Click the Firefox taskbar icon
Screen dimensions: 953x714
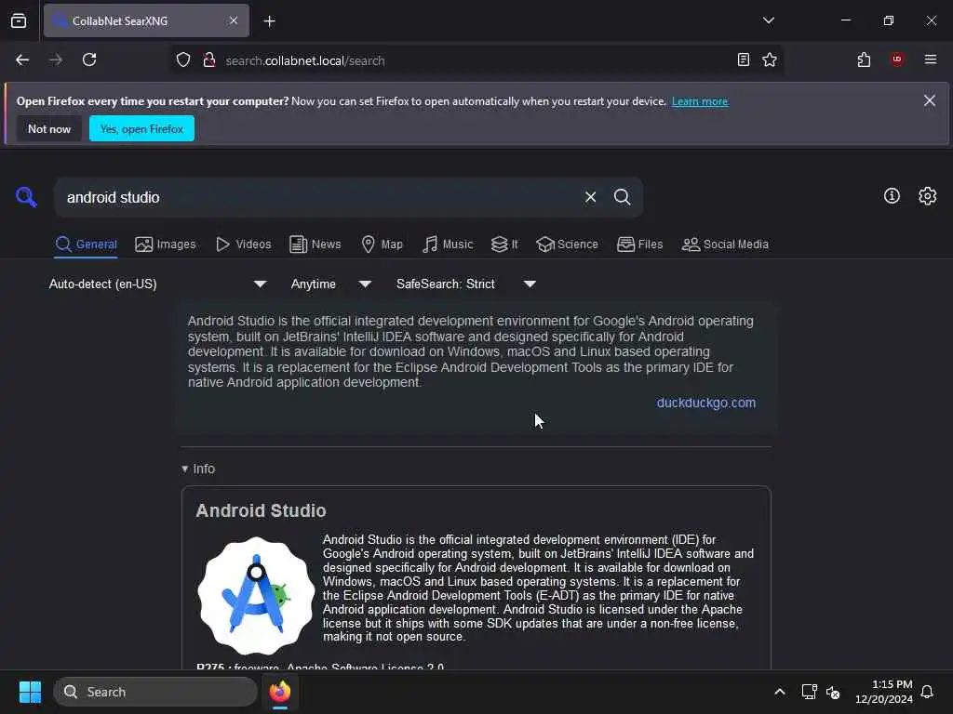[x=279, y=692]
